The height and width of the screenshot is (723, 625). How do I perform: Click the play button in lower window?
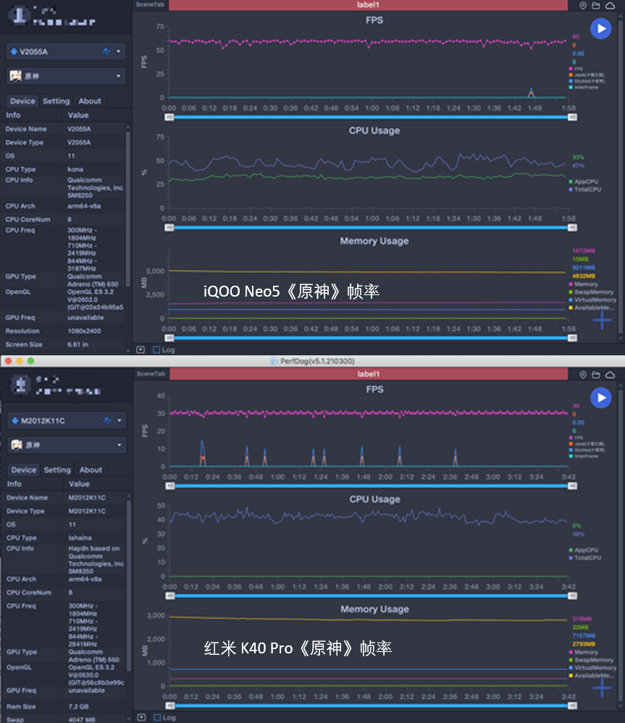[600, 397]
